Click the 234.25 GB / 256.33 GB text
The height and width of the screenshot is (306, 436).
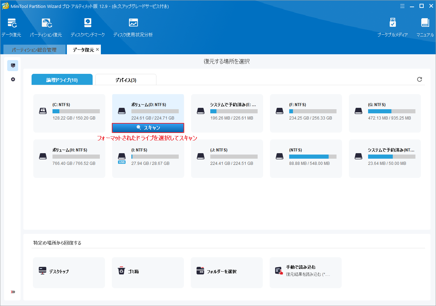pyautogui.click(x=310, y=118)
